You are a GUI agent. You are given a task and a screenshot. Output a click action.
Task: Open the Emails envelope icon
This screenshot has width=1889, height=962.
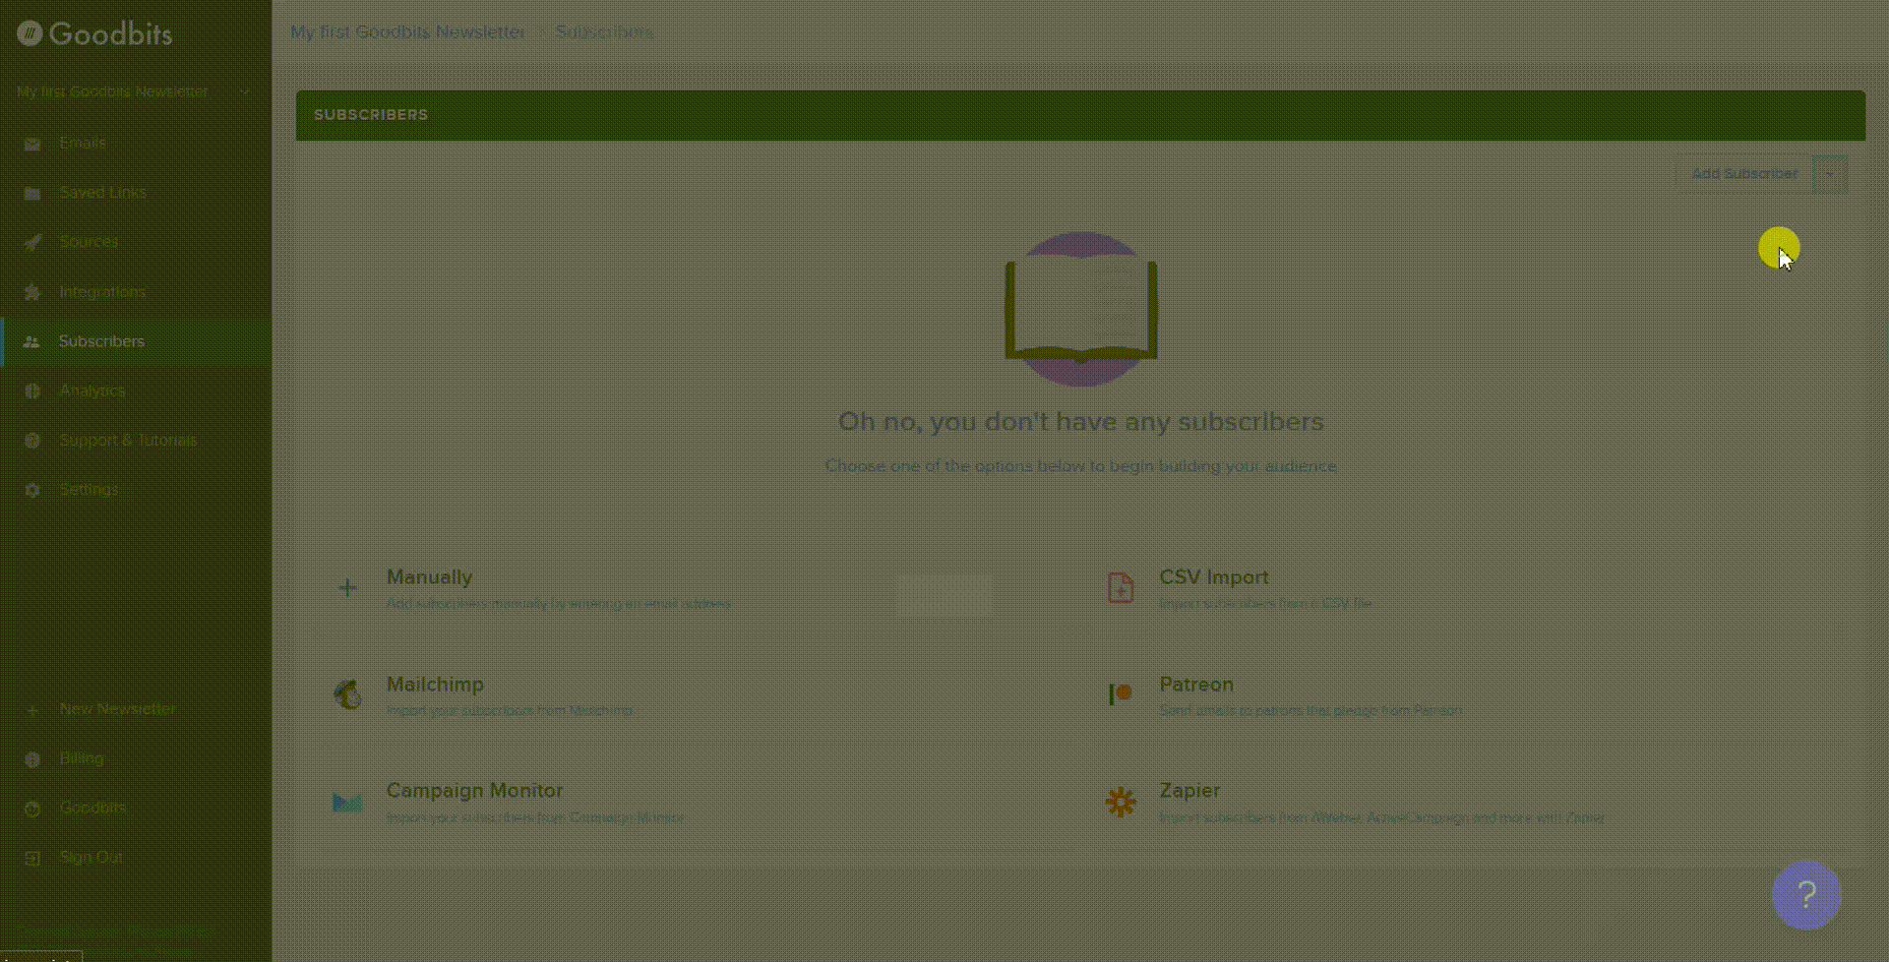pos(32,144)
